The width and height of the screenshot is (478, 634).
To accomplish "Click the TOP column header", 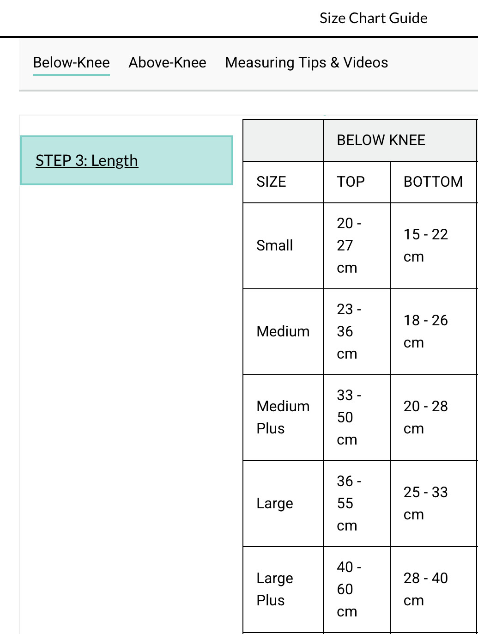I will (x=351, y=182).
